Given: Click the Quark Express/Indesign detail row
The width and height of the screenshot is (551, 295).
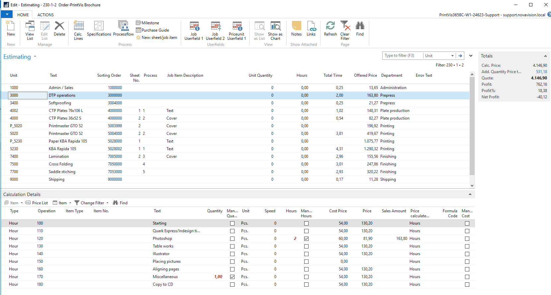Looking at the screenshot, I should click(x=237, y=231).
